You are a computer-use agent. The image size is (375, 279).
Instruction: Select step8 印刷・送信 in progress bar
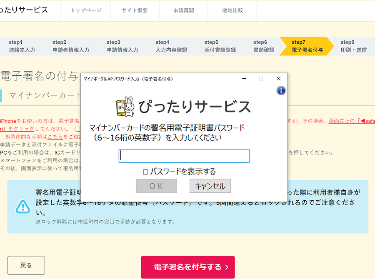coord(353,46)
